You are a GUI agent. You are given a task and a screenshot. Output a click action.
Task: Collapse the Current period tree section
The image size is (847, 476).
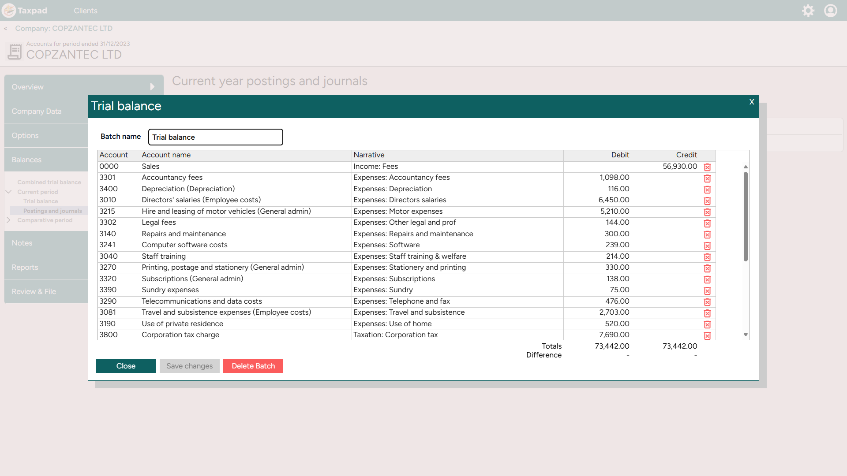[x=9, y=192]
